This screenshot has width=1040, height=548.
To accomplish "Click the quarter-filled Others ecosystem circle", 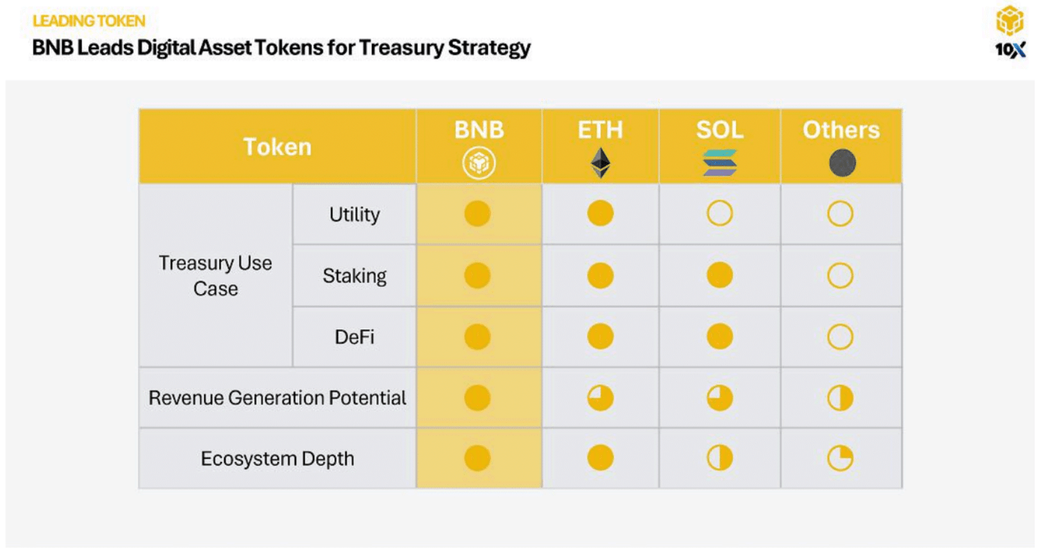I will click(x=840, y=458).
